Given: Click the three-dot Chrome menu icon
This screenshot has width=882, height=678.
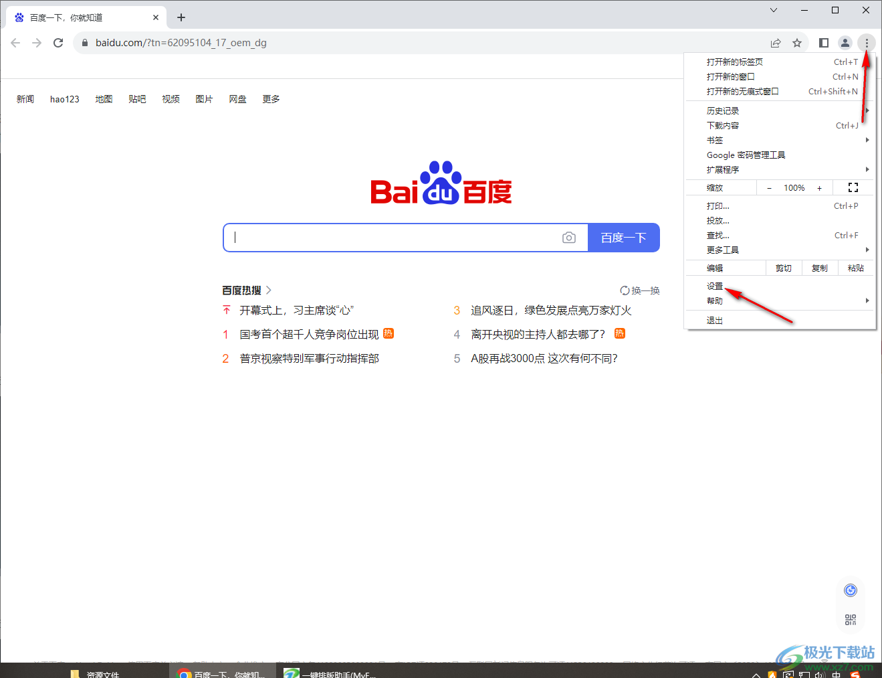Looking at the screenshot, I should coord(867,43).
